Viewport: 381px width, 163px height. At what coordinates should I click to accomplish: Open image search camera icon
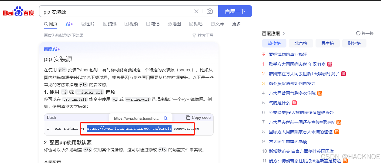pos(210,11)
